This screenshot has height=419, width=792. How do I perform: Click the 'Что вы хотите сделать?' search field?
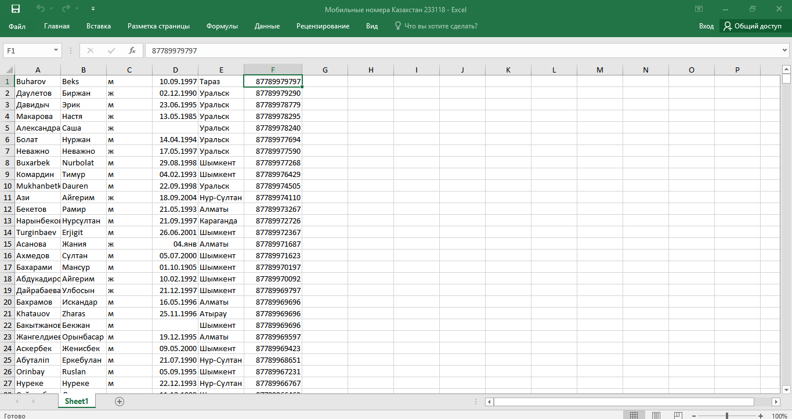[440, 26]
